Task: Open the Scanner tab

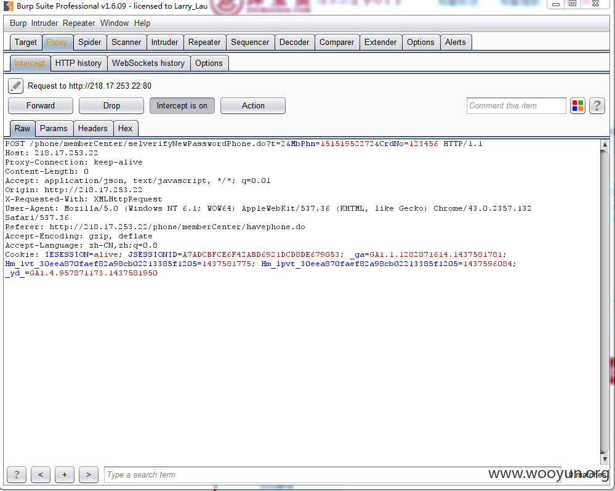Action: coord(126,43)
